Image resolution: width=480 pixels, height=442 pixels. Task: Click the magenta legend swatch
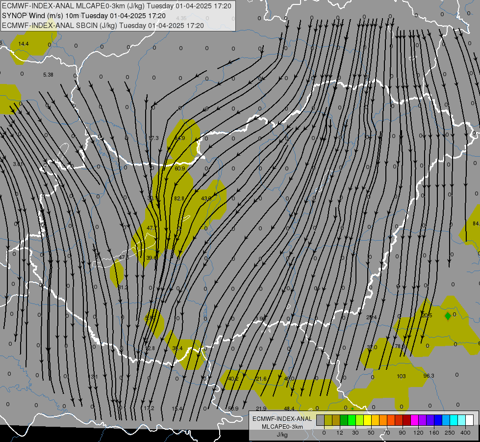click(414, 420)
